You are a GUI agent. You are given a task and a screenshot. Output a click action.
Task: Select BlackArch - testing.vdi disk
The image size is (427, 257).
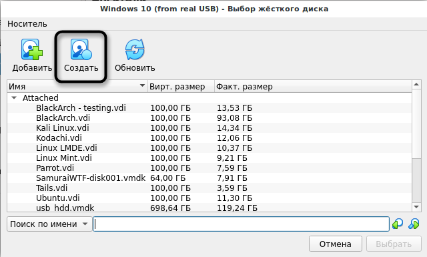coord(81,108)
